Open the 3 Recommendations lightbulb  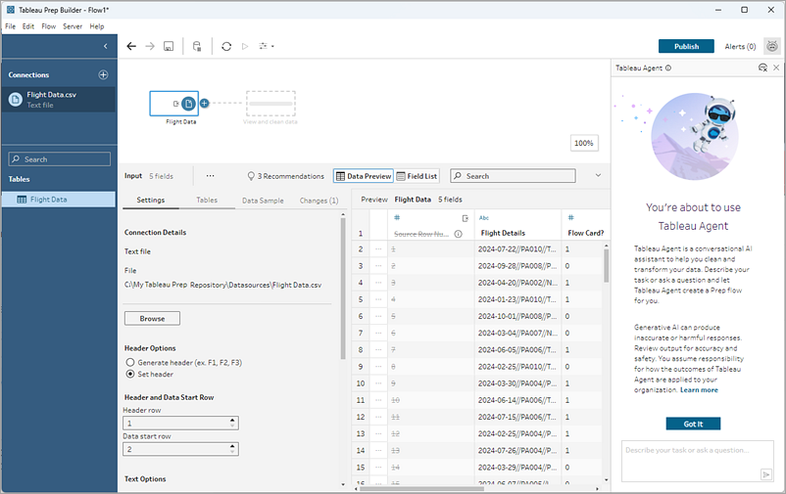coord(284,176)
